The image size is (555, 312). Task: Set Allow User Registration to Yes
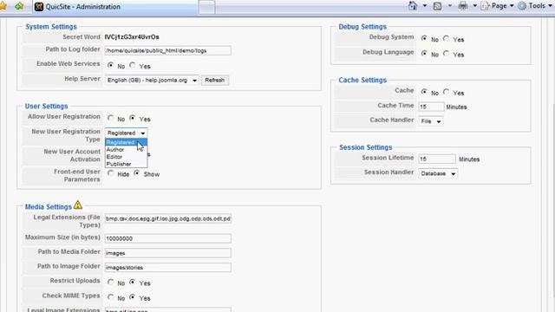[x=133, y=118]
